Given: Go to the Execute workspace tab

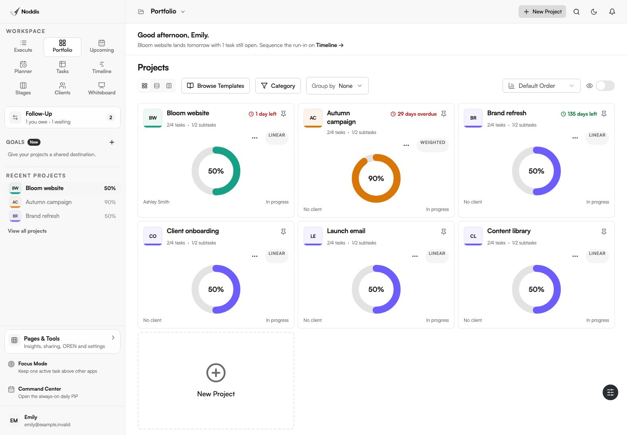Looking at the screenshot, I should [23, 47].
